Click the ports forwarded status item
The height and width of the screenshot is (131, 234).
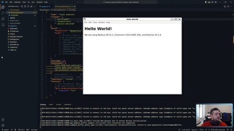[x=28, y=130]
